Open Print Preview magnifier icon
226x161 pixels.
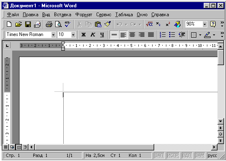coord(58,24)
